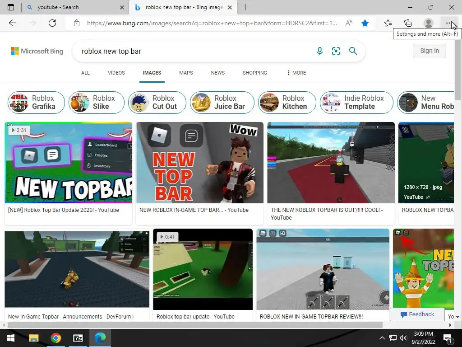Go back to the previous page
This screenshot has width=462, height=347.
[12, 23]
